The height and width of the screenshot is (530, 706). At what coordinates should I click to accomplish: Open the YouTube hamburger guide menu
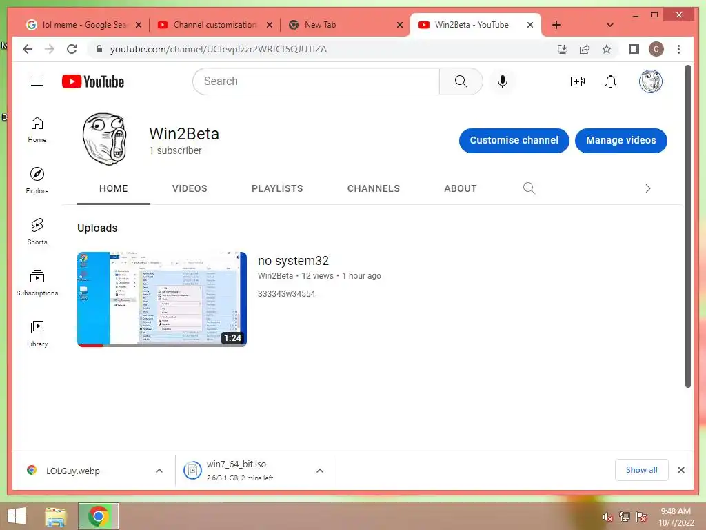[x=37, y=81]
